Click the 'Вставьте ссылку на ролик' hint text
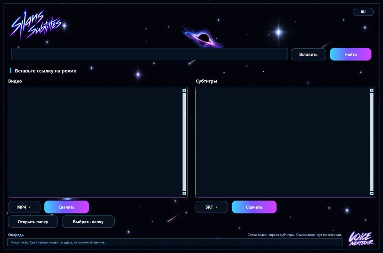This screenshot has height=253, width=383. 46,71
